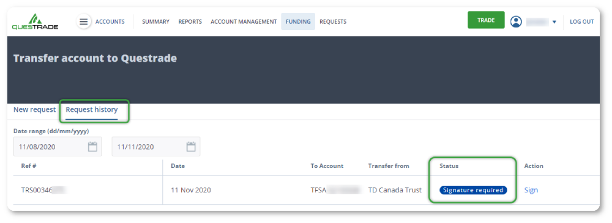Select the reference number TRS00346 cell
The width and height of the screenshot is (612, 223).
(x=43, y=190)
